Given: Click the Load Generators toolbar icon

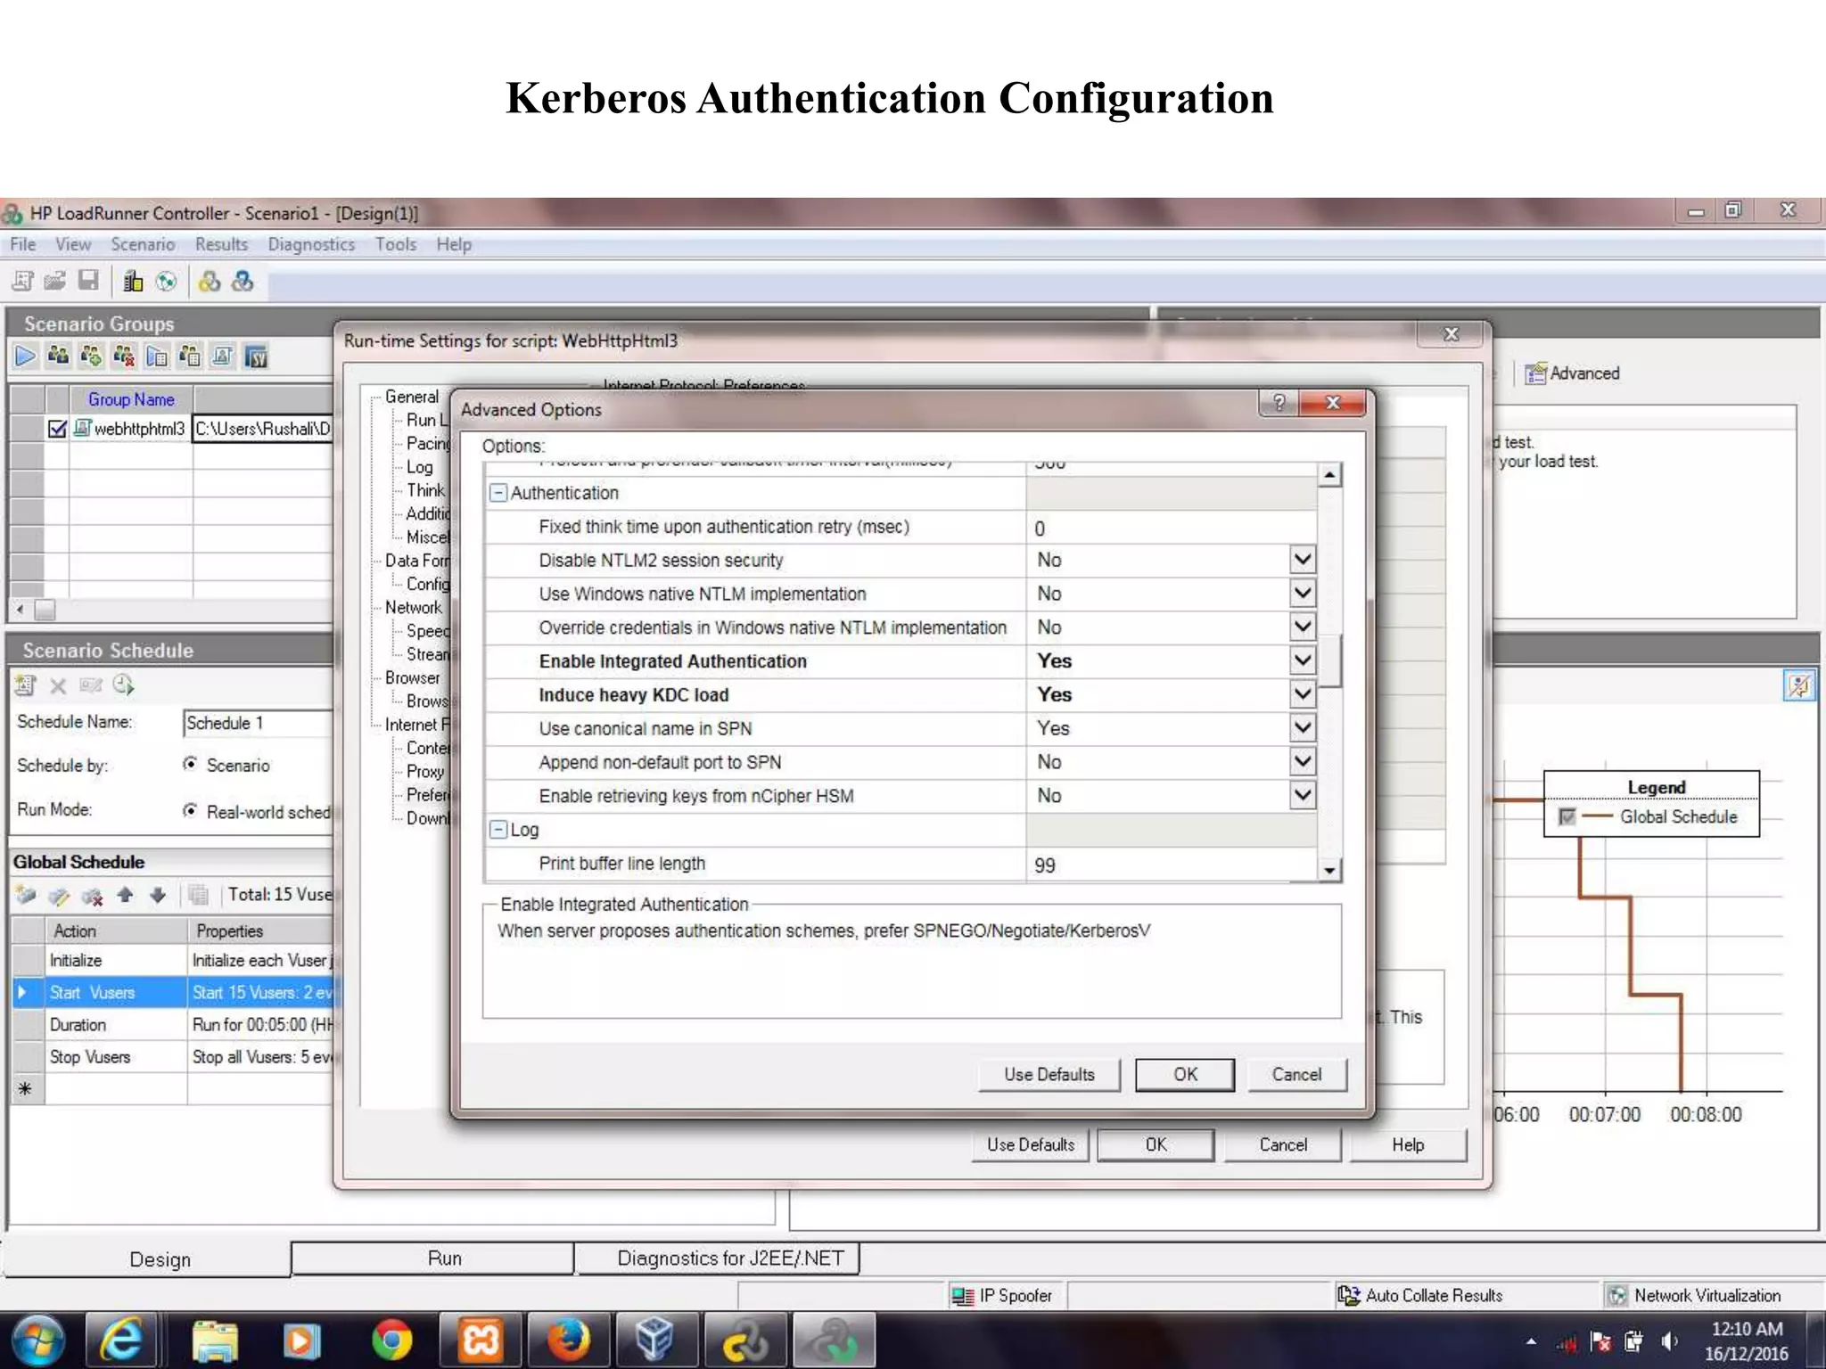Looking at the screenshot, I should 133,282.
